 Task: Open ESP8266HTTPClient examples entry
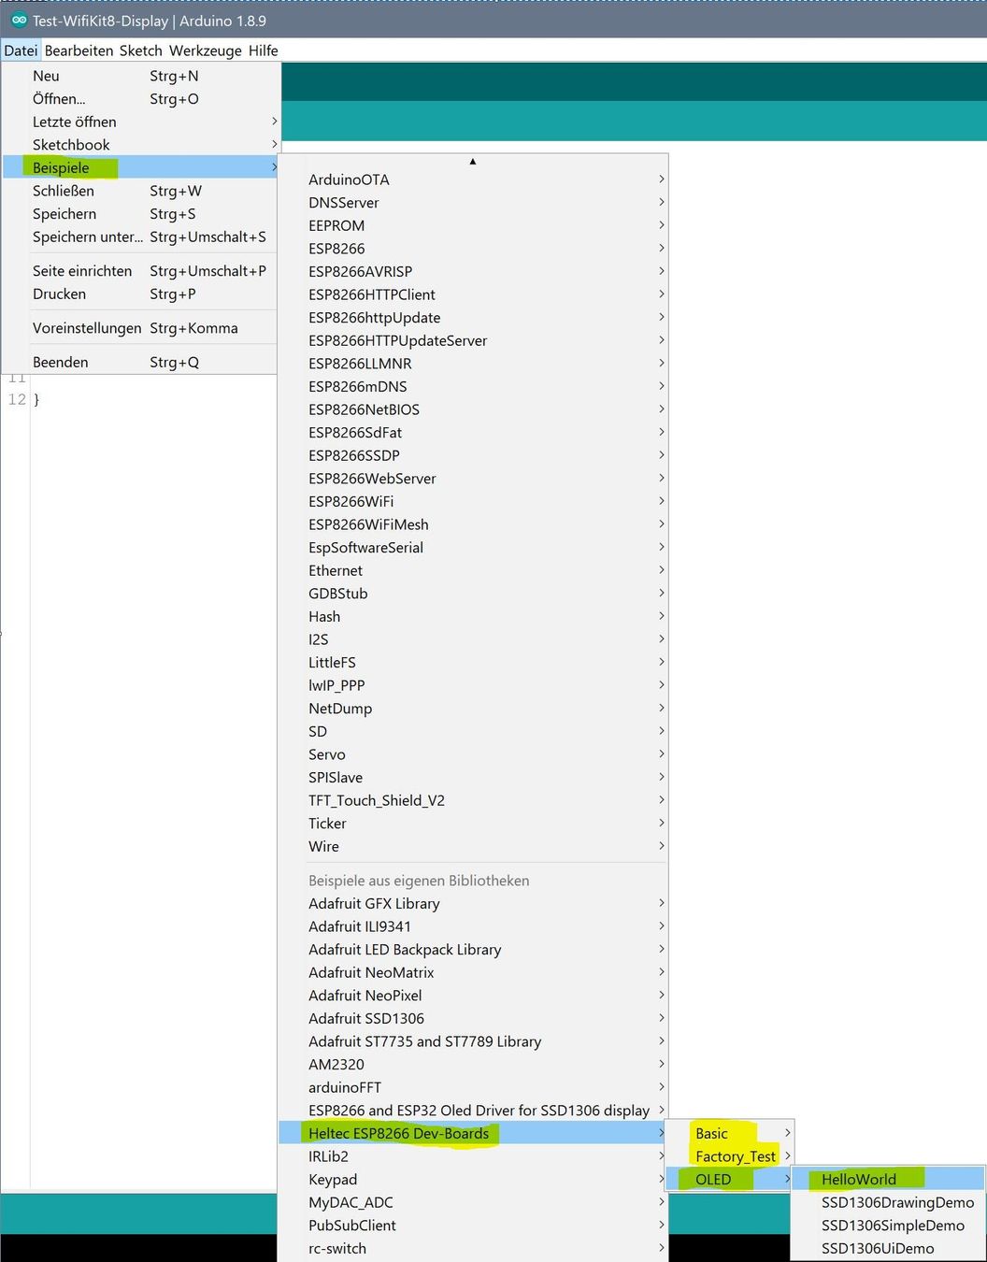point(474,294)
